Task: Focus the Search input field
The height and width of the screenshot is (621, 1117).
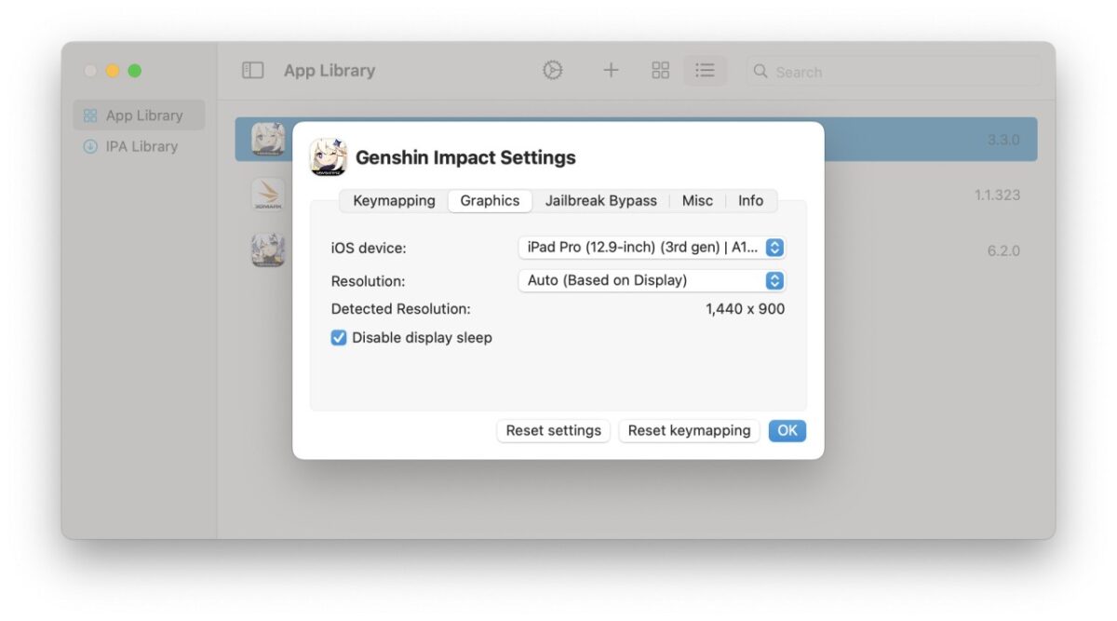Action: (893, 72)
